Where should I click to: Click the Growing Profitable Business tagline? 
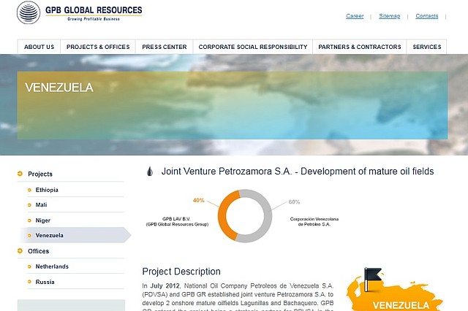94,19
